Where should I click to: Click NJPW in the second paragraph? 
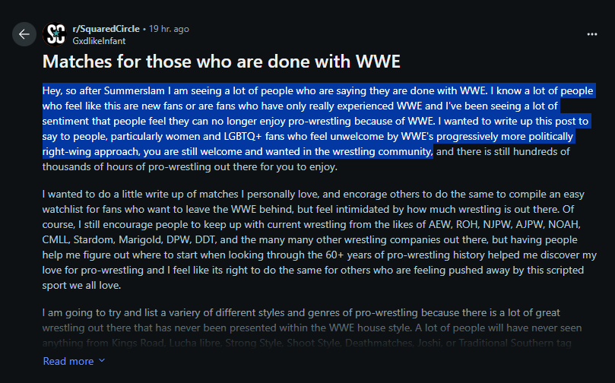pyautogui.click(x=497, y=225)
